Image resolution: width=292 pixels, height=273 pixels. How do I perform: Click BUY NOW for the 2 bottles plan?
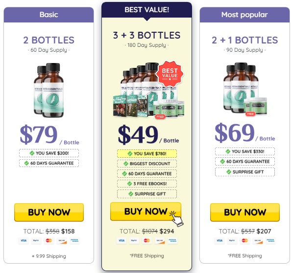coord(49,212)
